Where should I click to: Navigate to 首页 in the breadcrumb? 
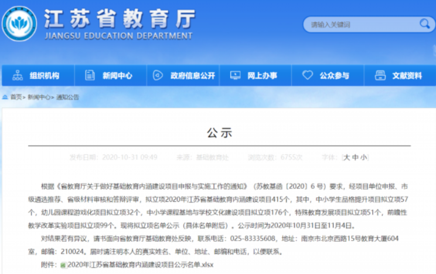pos(15,97)
